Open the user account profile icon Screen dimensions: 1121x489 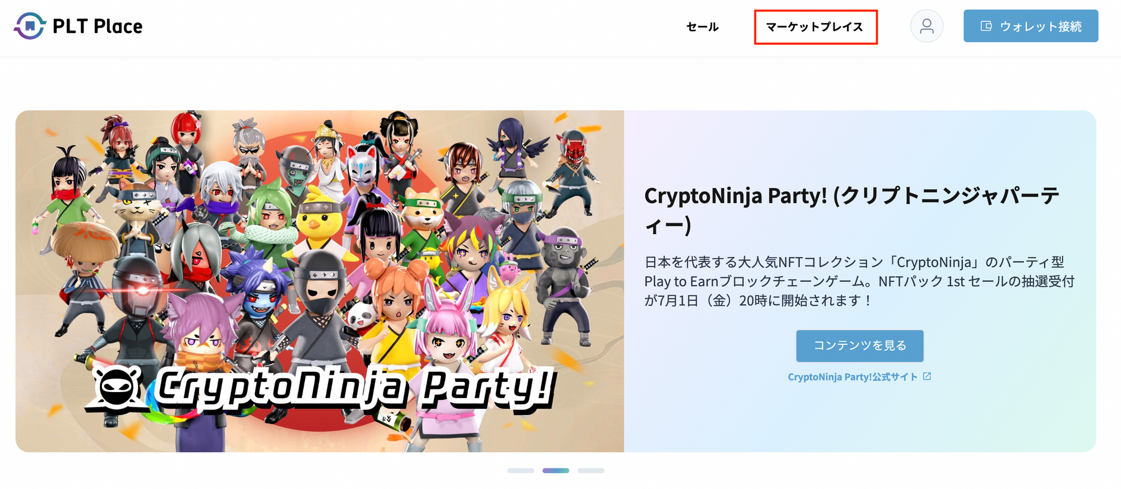(927, 26)
